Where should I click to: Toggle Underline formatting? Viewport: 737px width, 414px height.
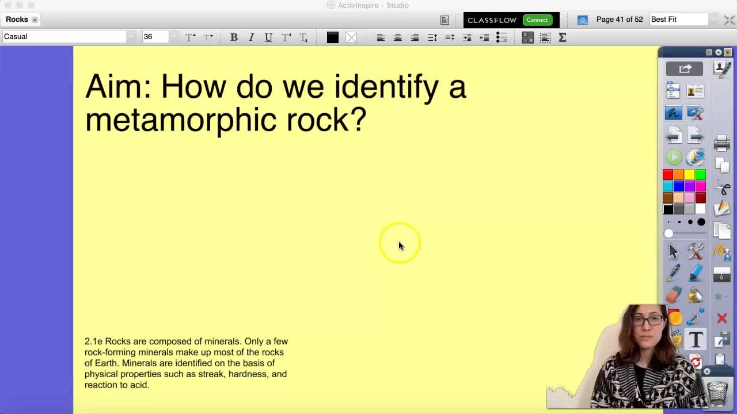[x=268, y=37]
